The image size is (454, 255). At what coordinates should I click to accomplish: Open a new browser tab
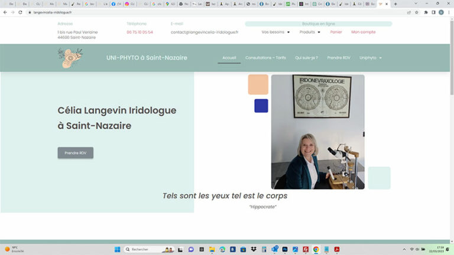click(x=395, y=4)
